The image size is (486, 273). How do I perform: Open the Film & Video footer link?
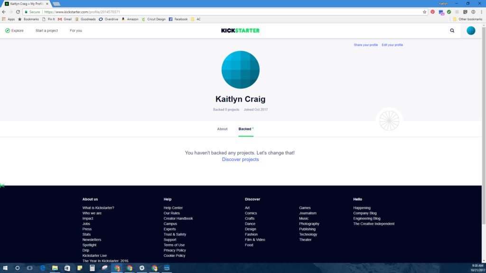click(x=255, y=240)
